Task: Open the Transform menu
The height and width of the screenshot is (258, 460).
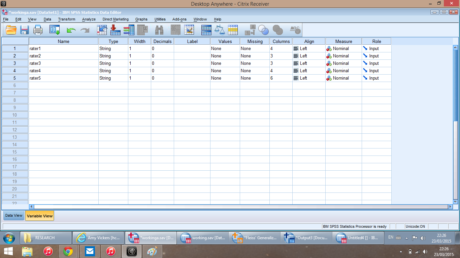Action: (67, 19)
